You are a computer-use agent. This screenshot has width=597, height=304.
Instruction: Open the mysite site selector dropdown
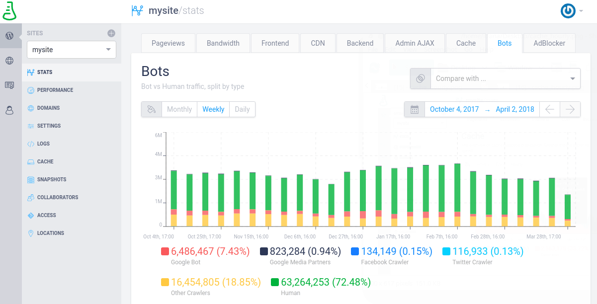(71, 51)
